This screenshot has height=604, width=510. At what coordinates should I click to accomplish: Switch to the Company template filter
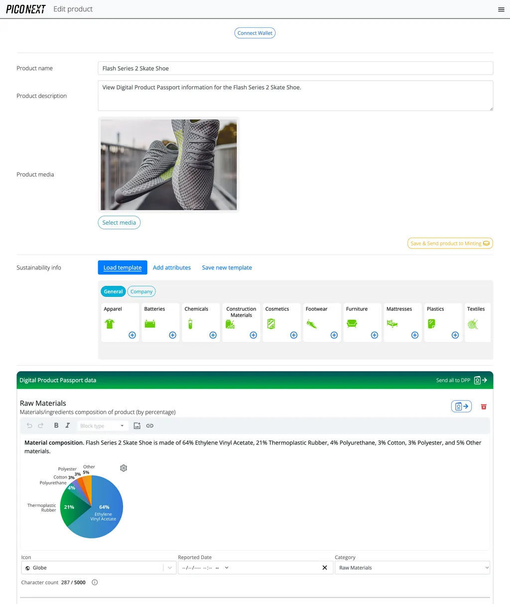click(x=141, y=291)
